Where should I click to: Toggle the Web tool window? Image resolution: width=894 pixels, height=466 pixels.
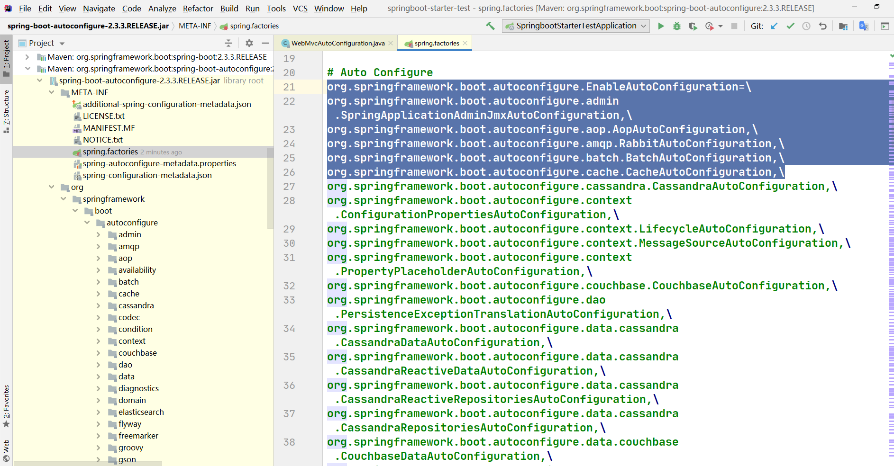(6, 450)
